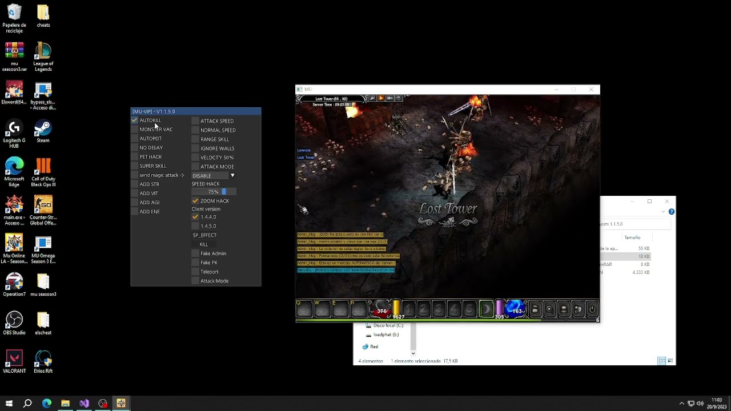The image size is (731, 411).
Task: Click the red health orb showing 376
Action: click(381, 309)
